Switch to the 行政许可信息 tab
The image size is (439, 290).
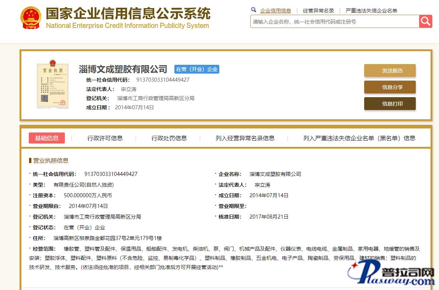tap(105, 138)
